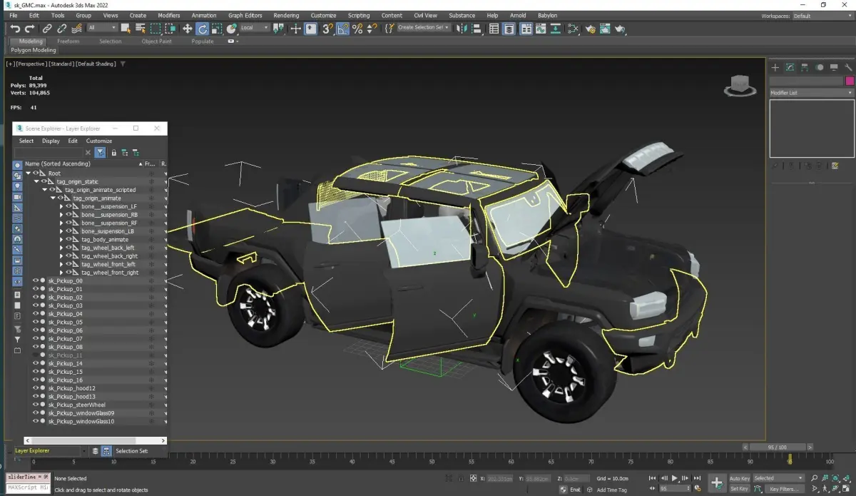The image size is (856, 496).
Task: Click the Set Key button
Action: click(x=739, y=489)
